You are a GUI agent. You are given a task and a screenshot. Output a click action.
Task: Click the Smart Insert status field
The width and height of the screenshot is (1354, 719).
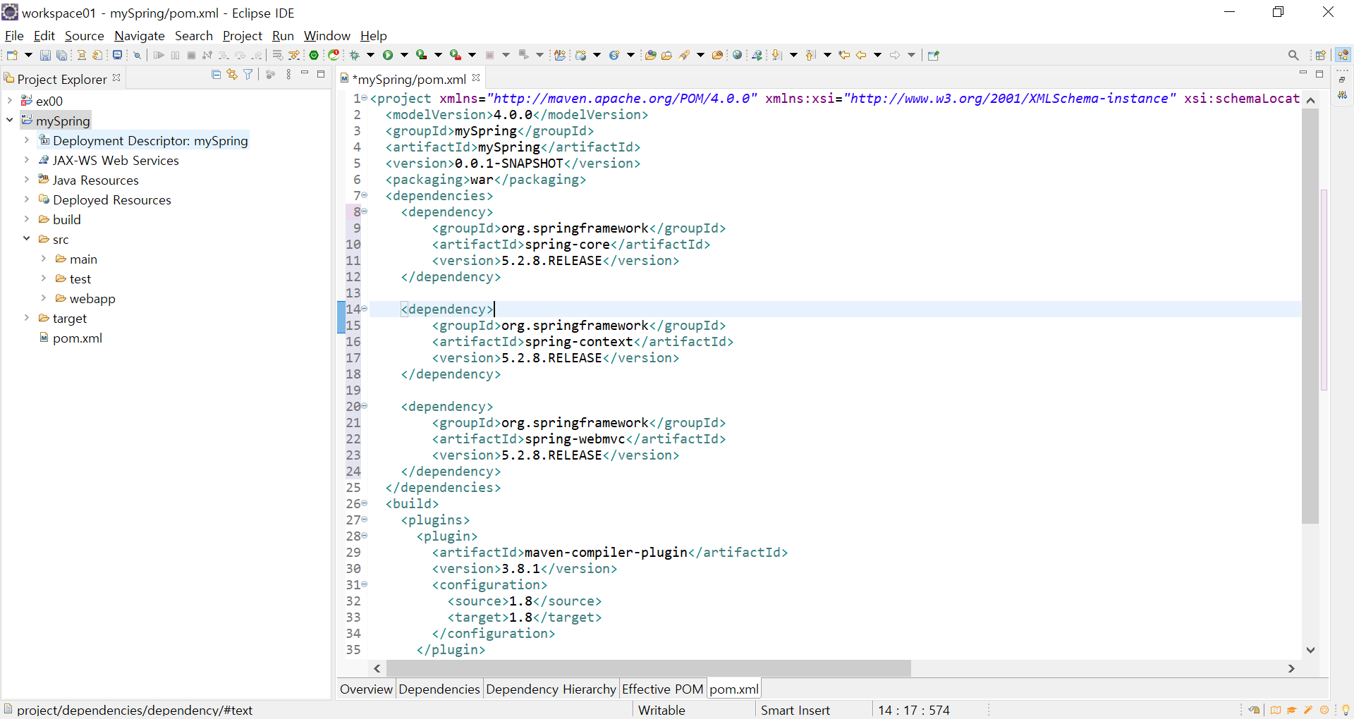point(795,710)
